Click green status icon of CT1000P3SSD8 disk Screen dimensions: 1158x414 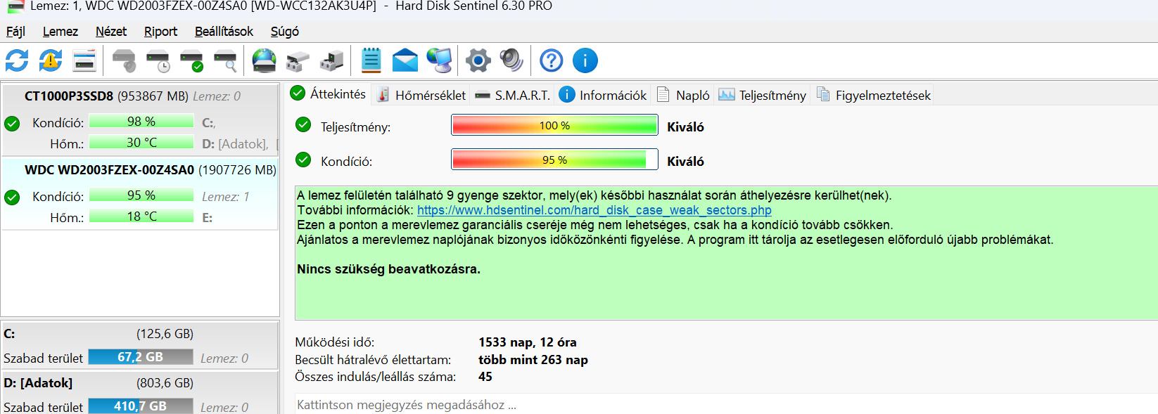point(12,124)
